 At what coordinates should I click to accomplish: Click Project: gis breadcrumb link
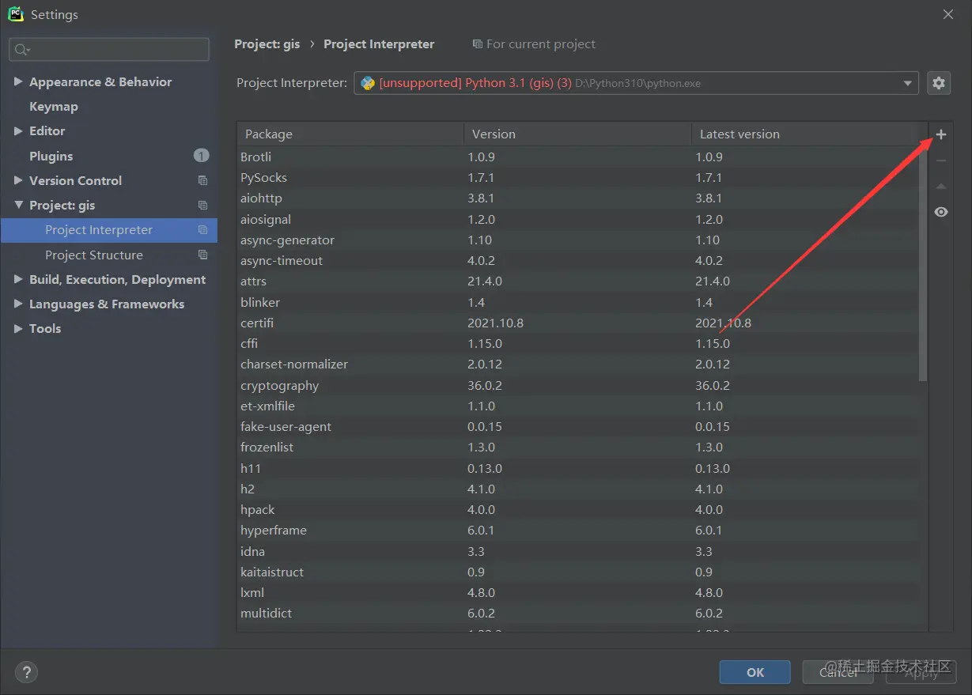pos(267,44)
